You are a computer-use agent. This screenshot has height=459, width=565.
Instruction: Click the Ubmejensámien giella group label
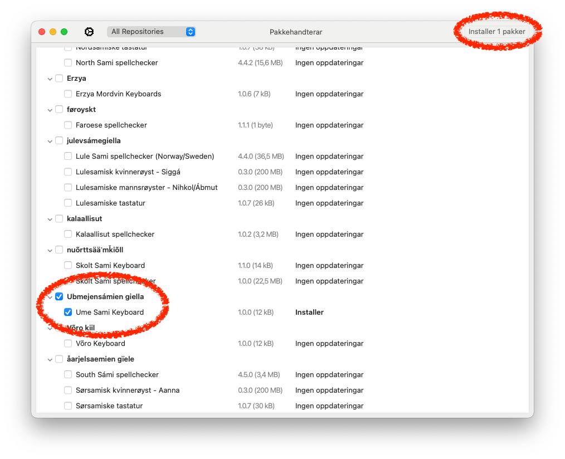point(105,297)
